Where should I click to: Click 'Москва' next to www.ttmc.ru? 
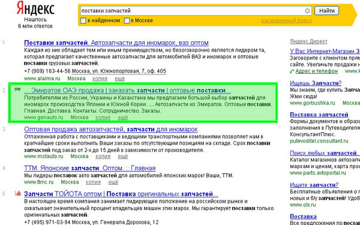[70, 182]
